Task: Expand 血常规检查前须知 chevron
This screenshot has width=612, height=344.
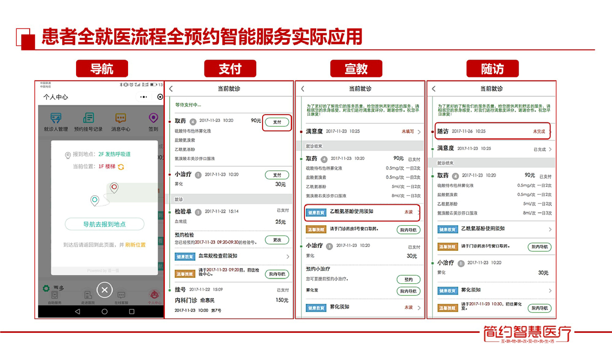Action: [x=288, y=256]
